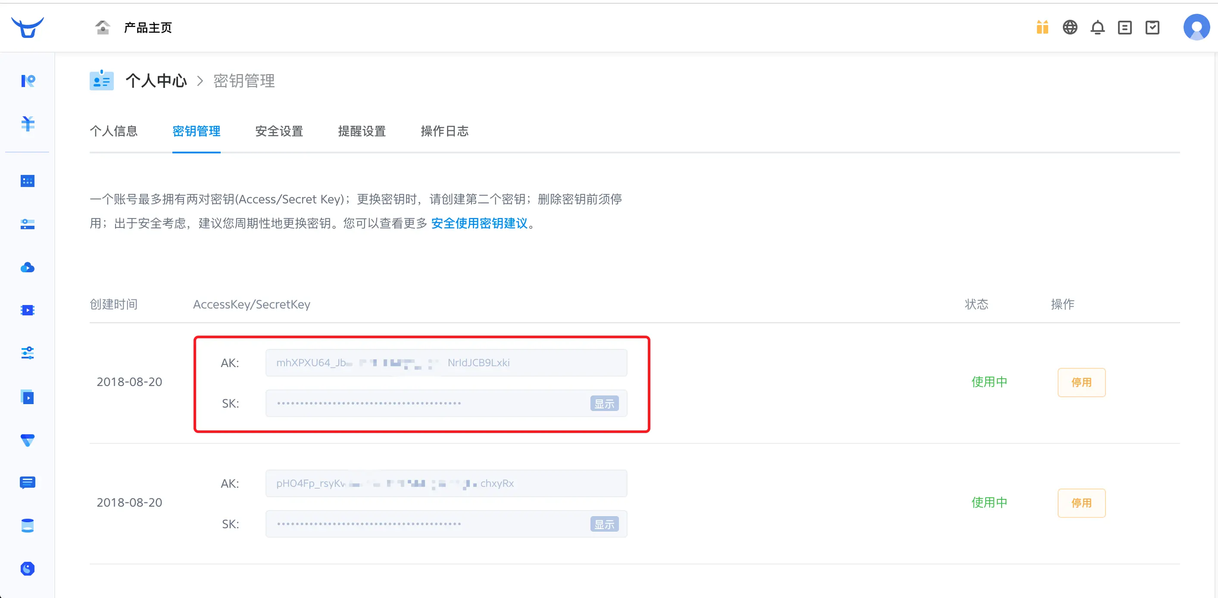Click the database cylinder icon in sidebar
The width and height of the screenshot is (1218, 598).
click(28, 526)
